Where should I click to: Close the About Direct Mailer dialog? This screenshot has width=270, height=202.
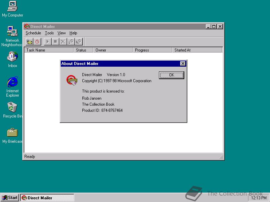tap(183, 64)
